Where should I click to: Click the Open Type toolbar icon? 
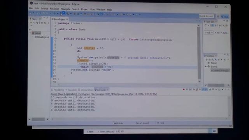(85, 14)
